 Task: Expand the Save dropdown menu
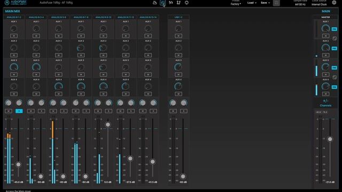(x=265, y=3)
